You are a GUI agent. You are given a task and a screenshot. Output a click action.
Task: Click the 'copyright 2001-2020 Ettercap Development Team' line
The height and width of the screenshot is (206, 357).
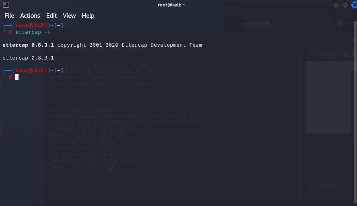(130, 45)
